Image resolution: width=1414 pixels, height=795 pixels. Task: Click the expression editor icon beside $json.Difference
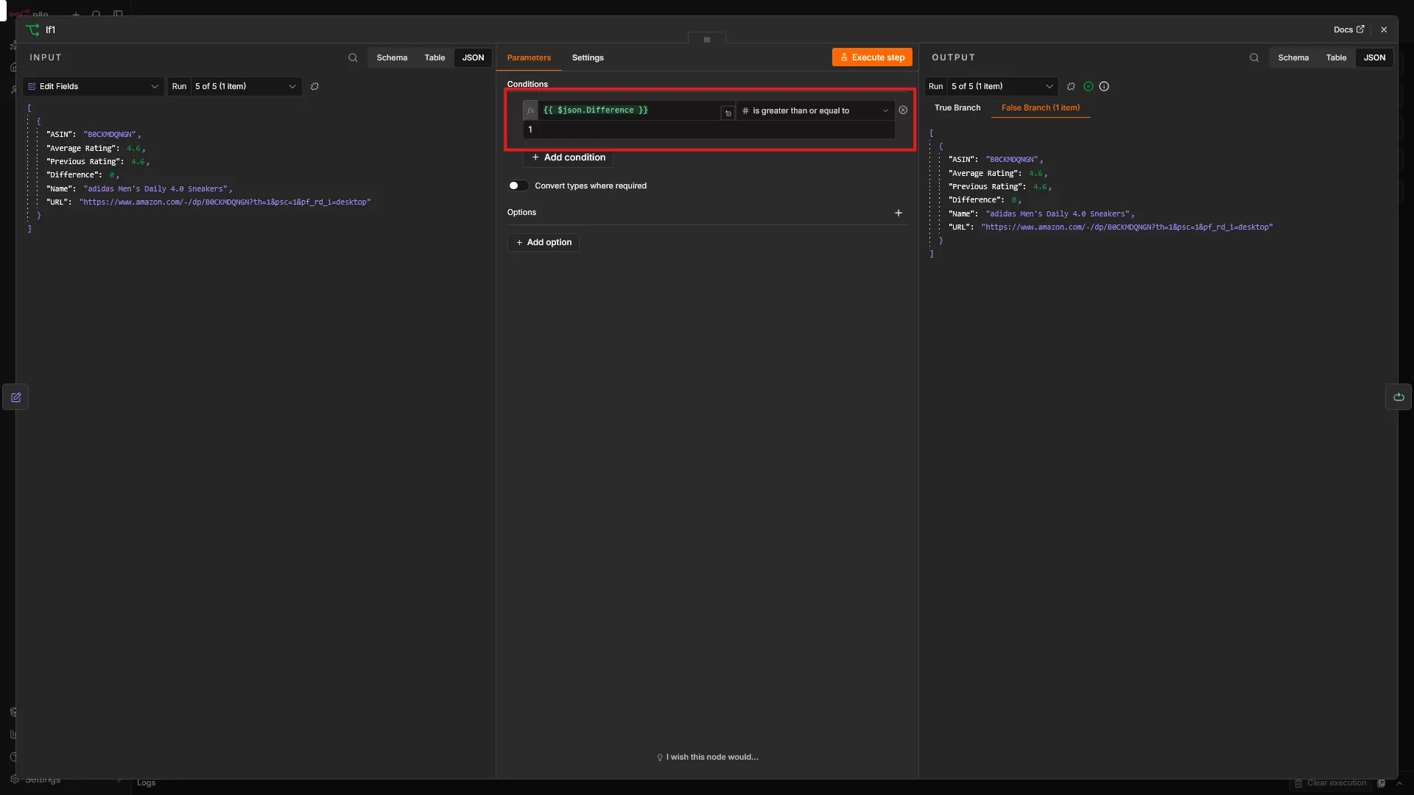pyautogui.click(x=728, y=113)
